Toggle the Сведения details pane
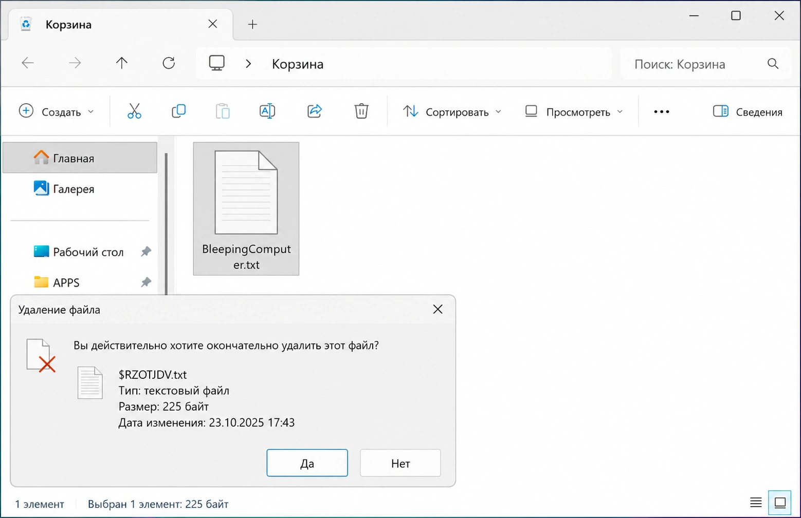Screen dimensions: 801x518 [x=748, y=111]
